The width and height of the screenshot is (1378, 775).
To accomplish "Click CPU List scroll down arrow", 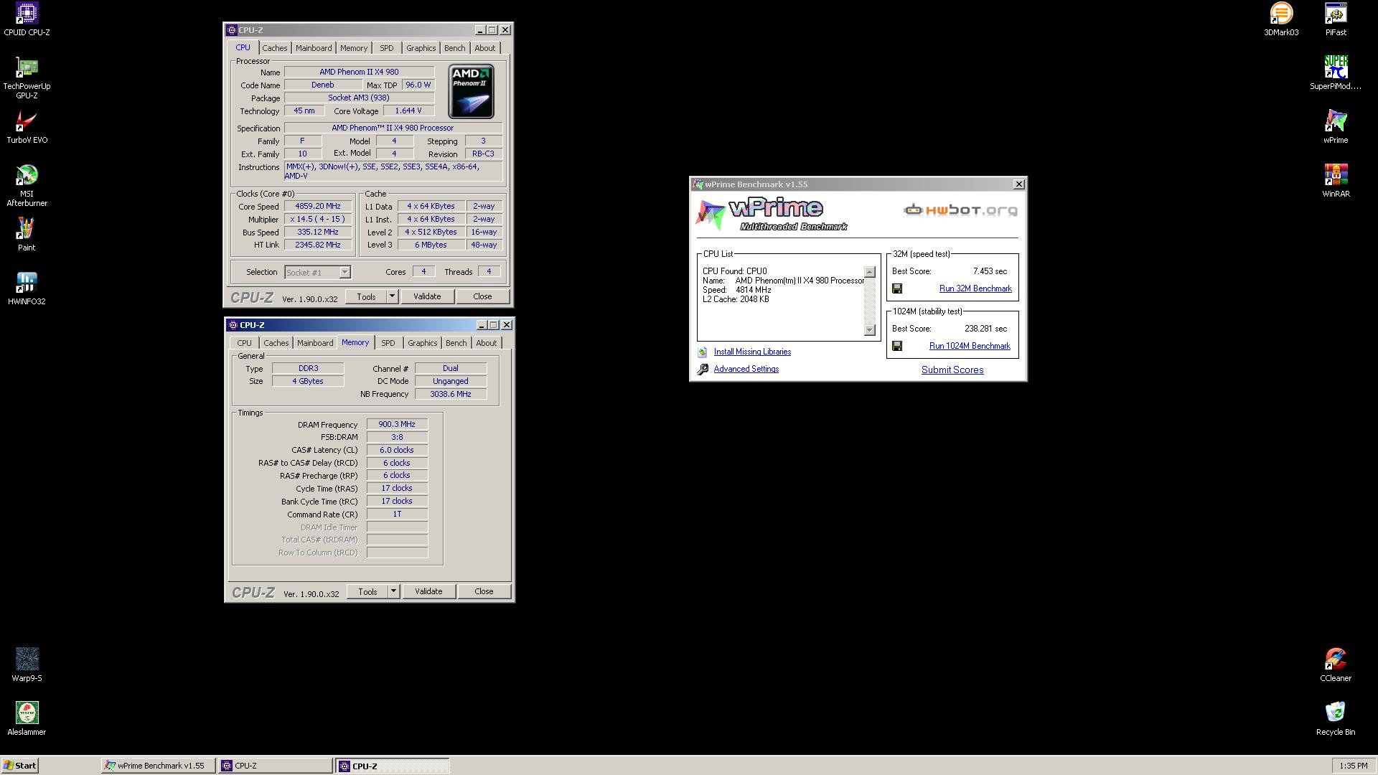I will click(870, 330).
